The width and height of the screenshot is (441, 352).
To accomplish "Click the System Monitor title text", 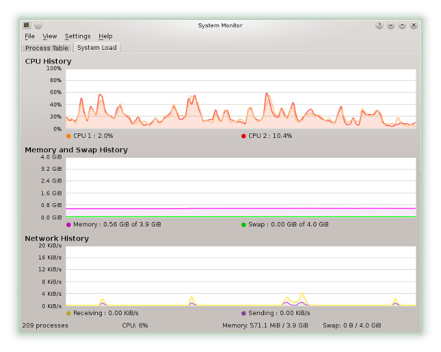I will pos(220,25).
